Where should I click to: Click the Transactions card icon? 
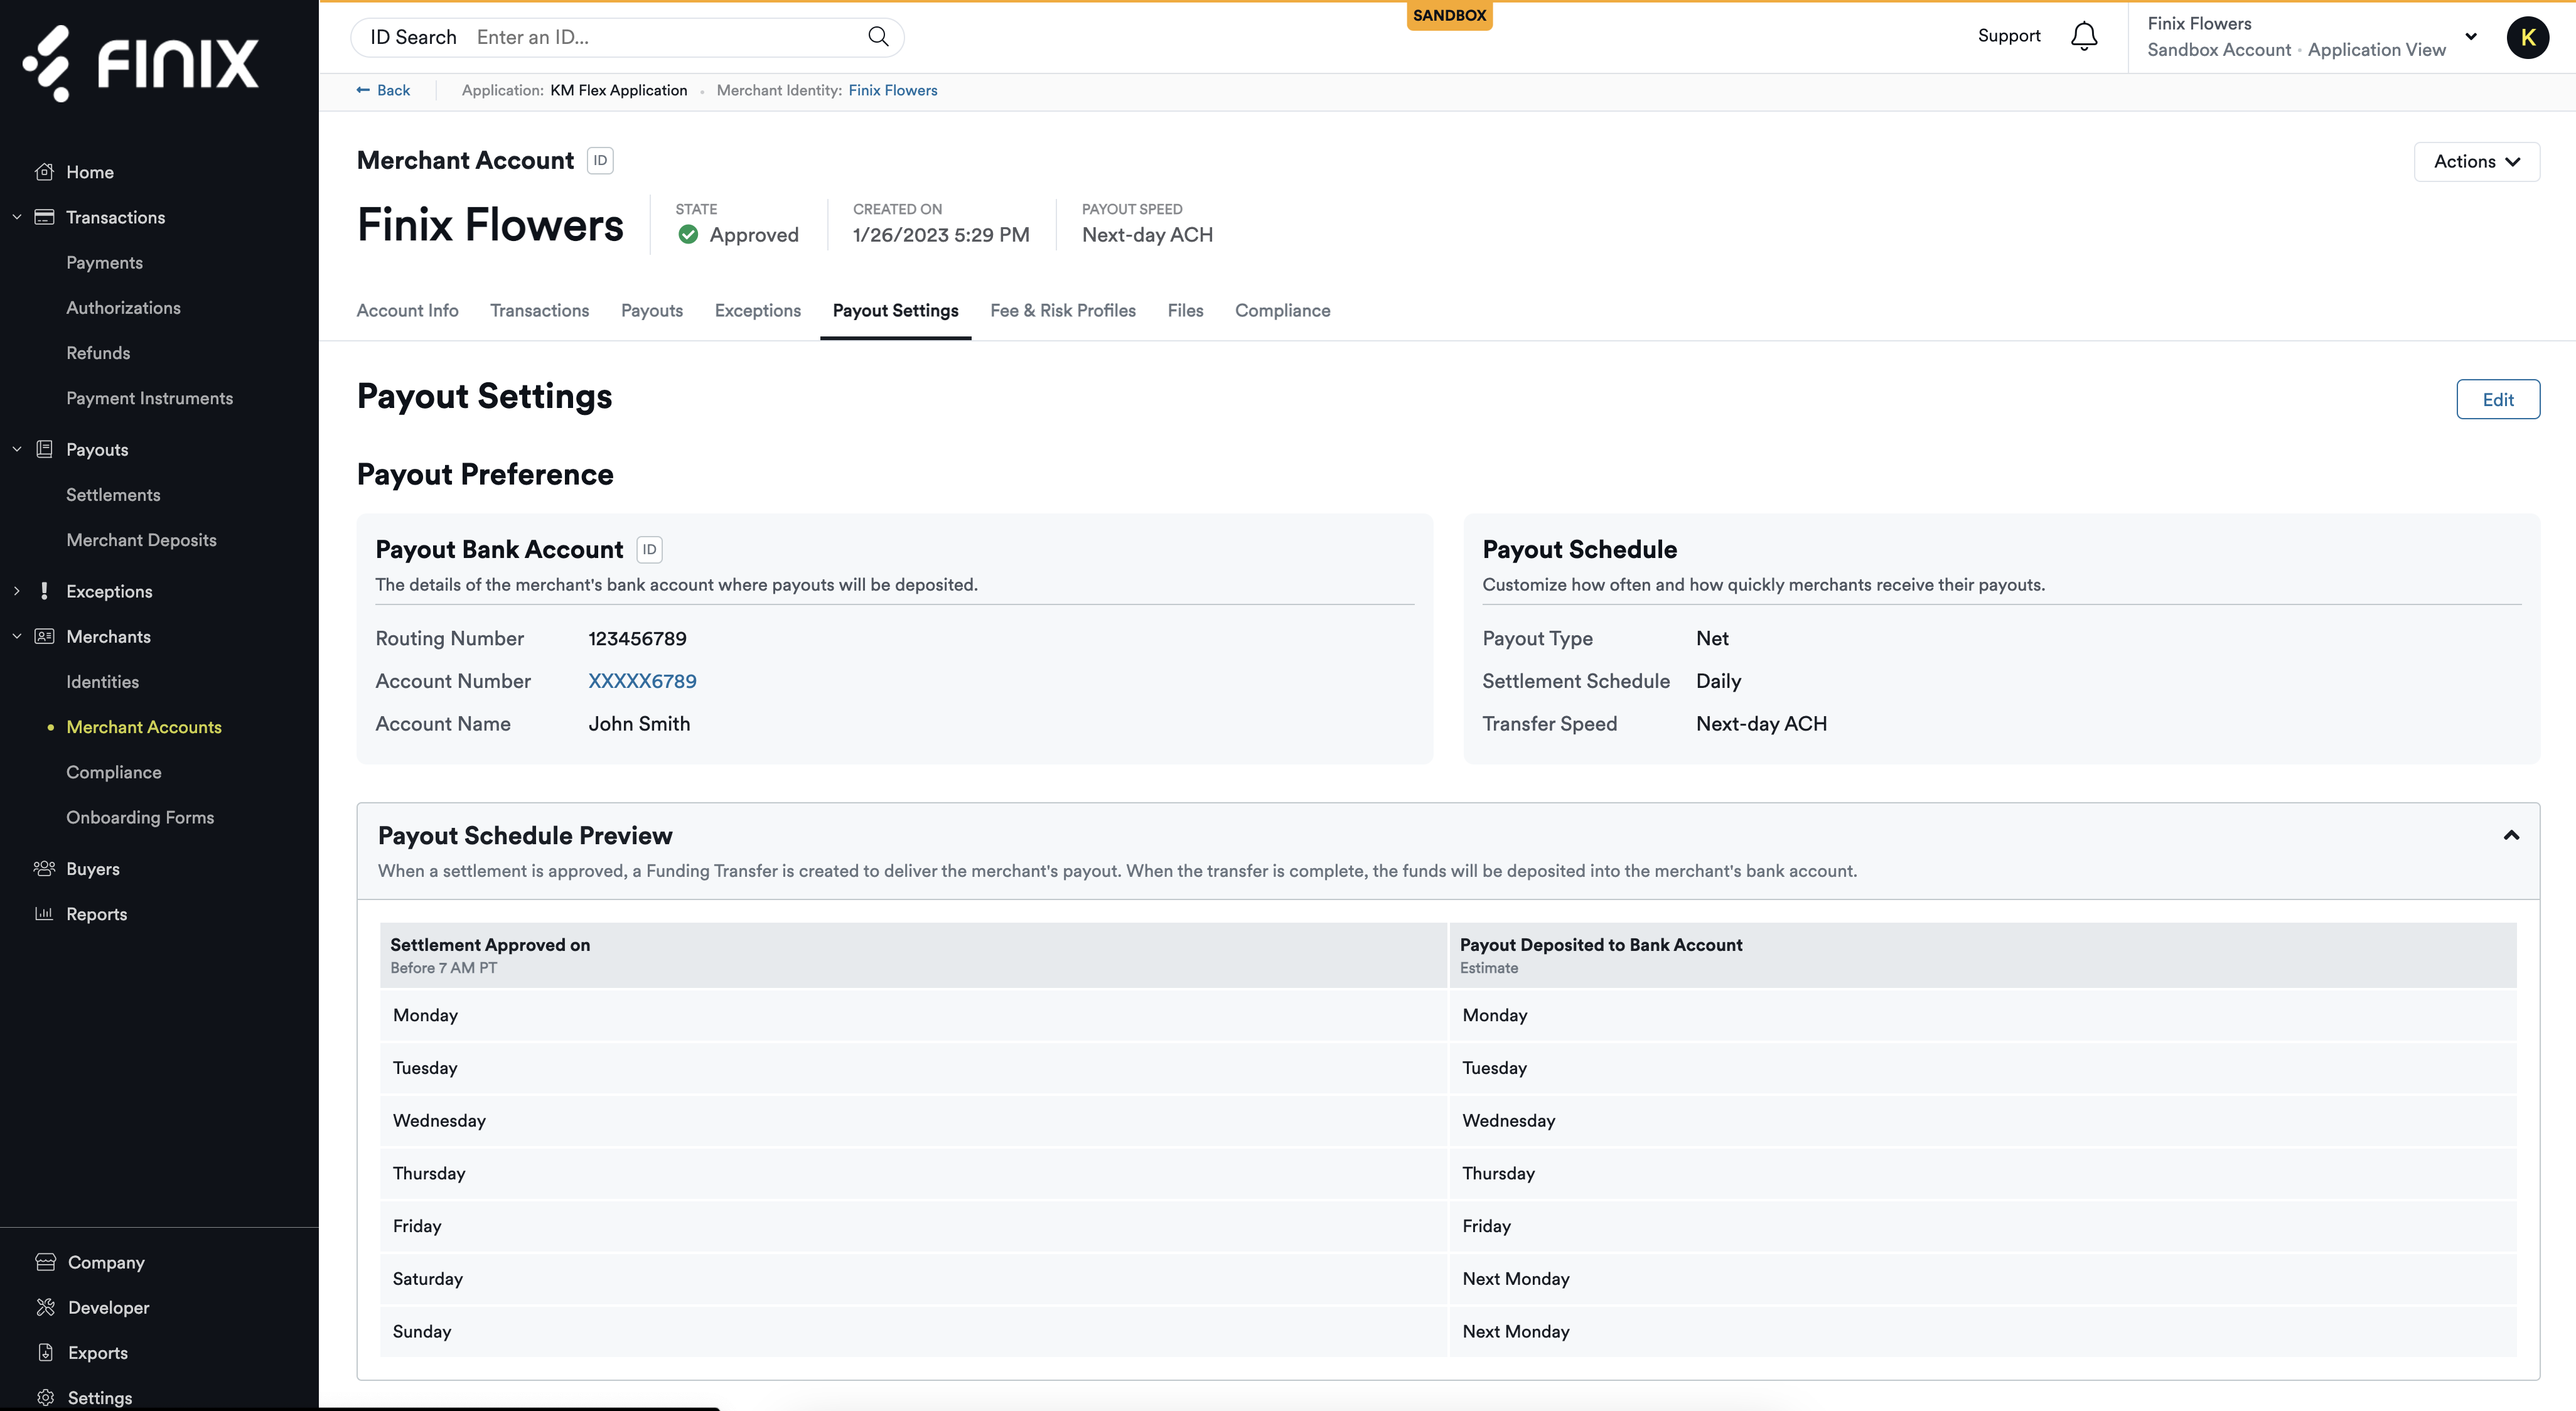(44, 217)
